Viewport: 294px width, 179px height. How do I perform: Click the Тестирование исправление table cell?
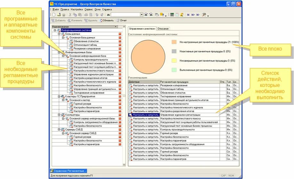190,97
